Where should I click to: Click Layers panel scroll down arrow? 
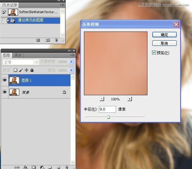(73, 162)
